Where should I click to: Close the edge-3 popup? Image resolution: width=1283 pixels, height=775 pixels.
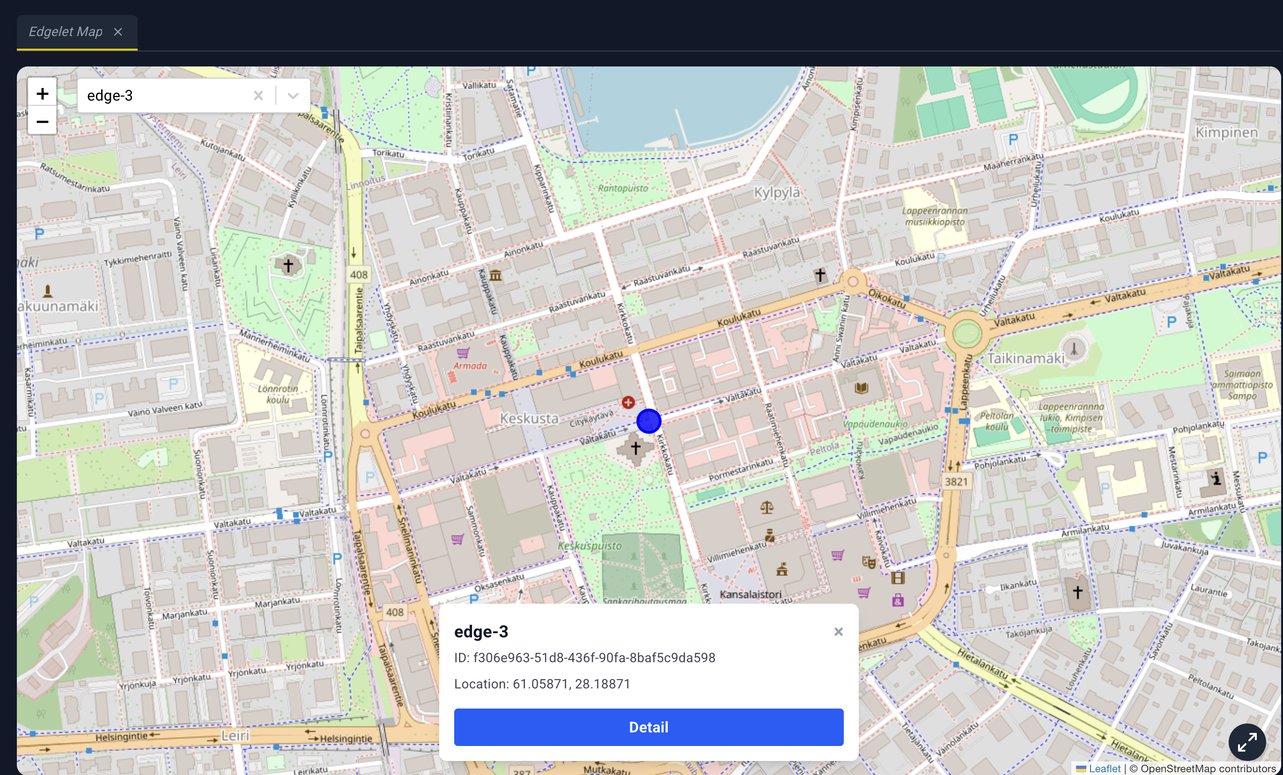(838, 632)
